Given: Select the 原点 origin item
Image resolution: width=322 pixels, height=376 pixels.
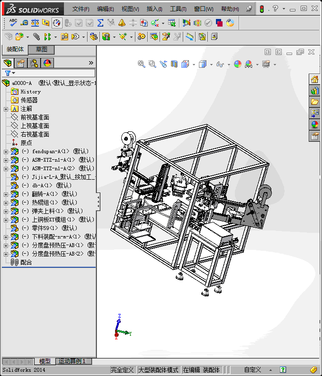Looking at the screenshot, I should coord(26,143).
